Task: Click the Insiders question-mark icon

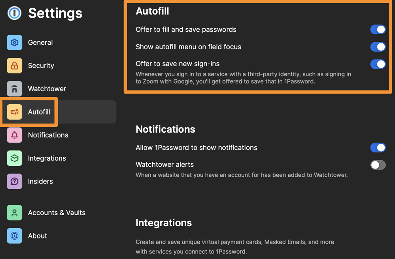Action: tap(15, 181)
